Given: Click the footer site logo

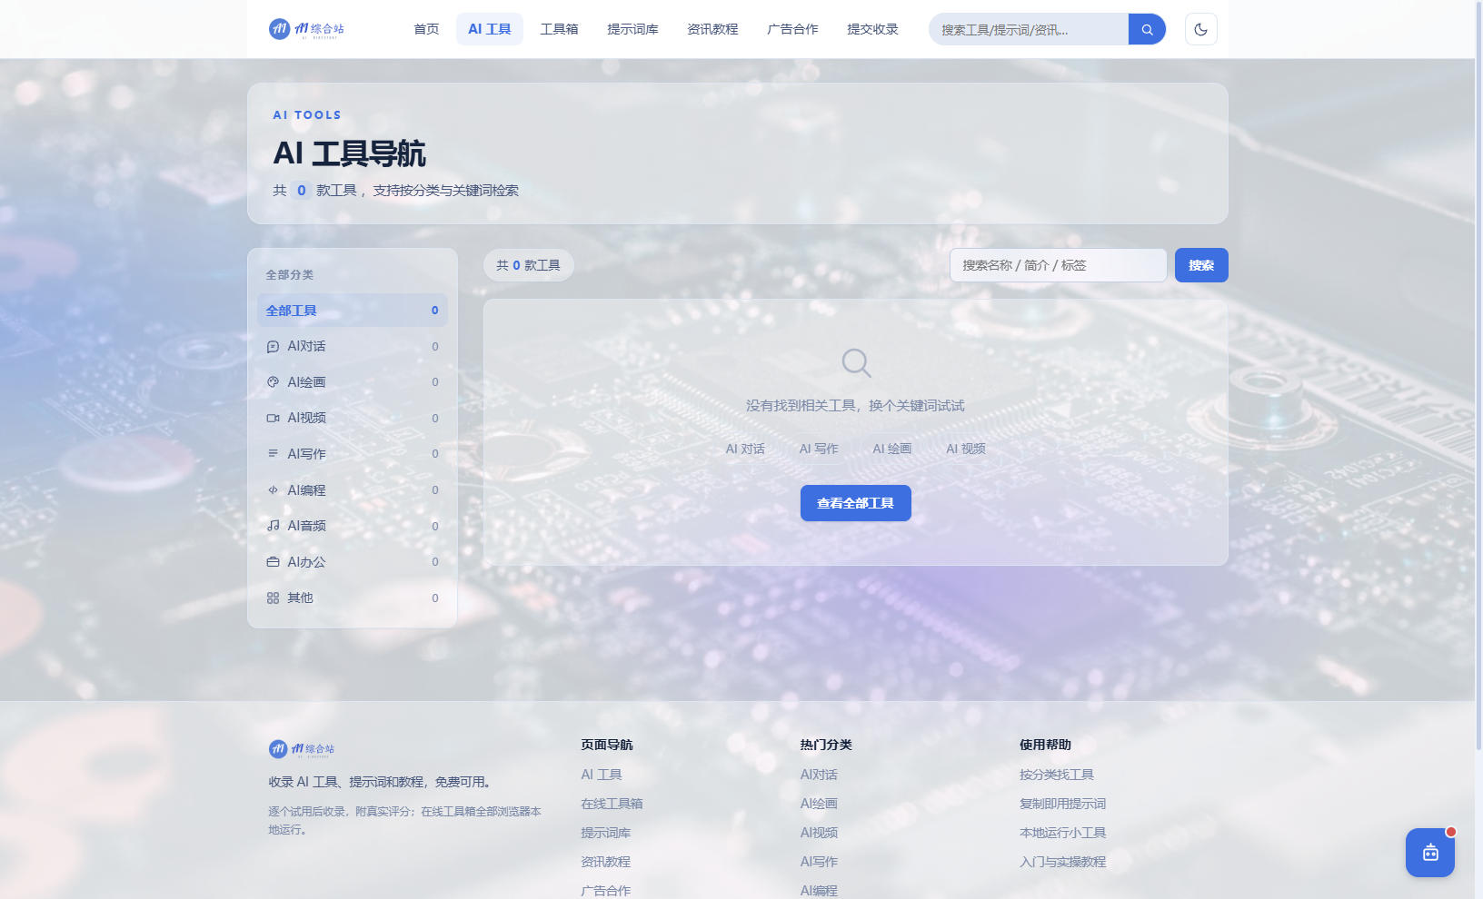Looking at the screenshot, I should pyautogui.click(x=302, y=749).
